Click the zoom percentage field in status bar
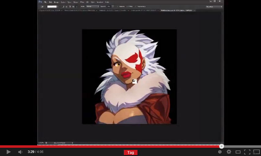 pyautogui.click(x=41, y=143)
